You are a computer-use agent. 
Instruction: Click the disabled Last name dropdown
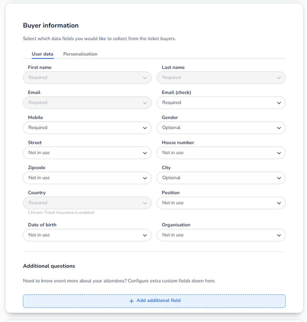click(221, 78)
